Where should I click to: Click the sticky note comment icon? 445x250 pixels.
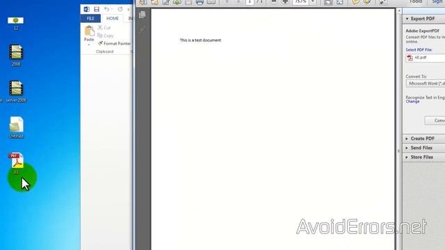(x=355, y=2)
